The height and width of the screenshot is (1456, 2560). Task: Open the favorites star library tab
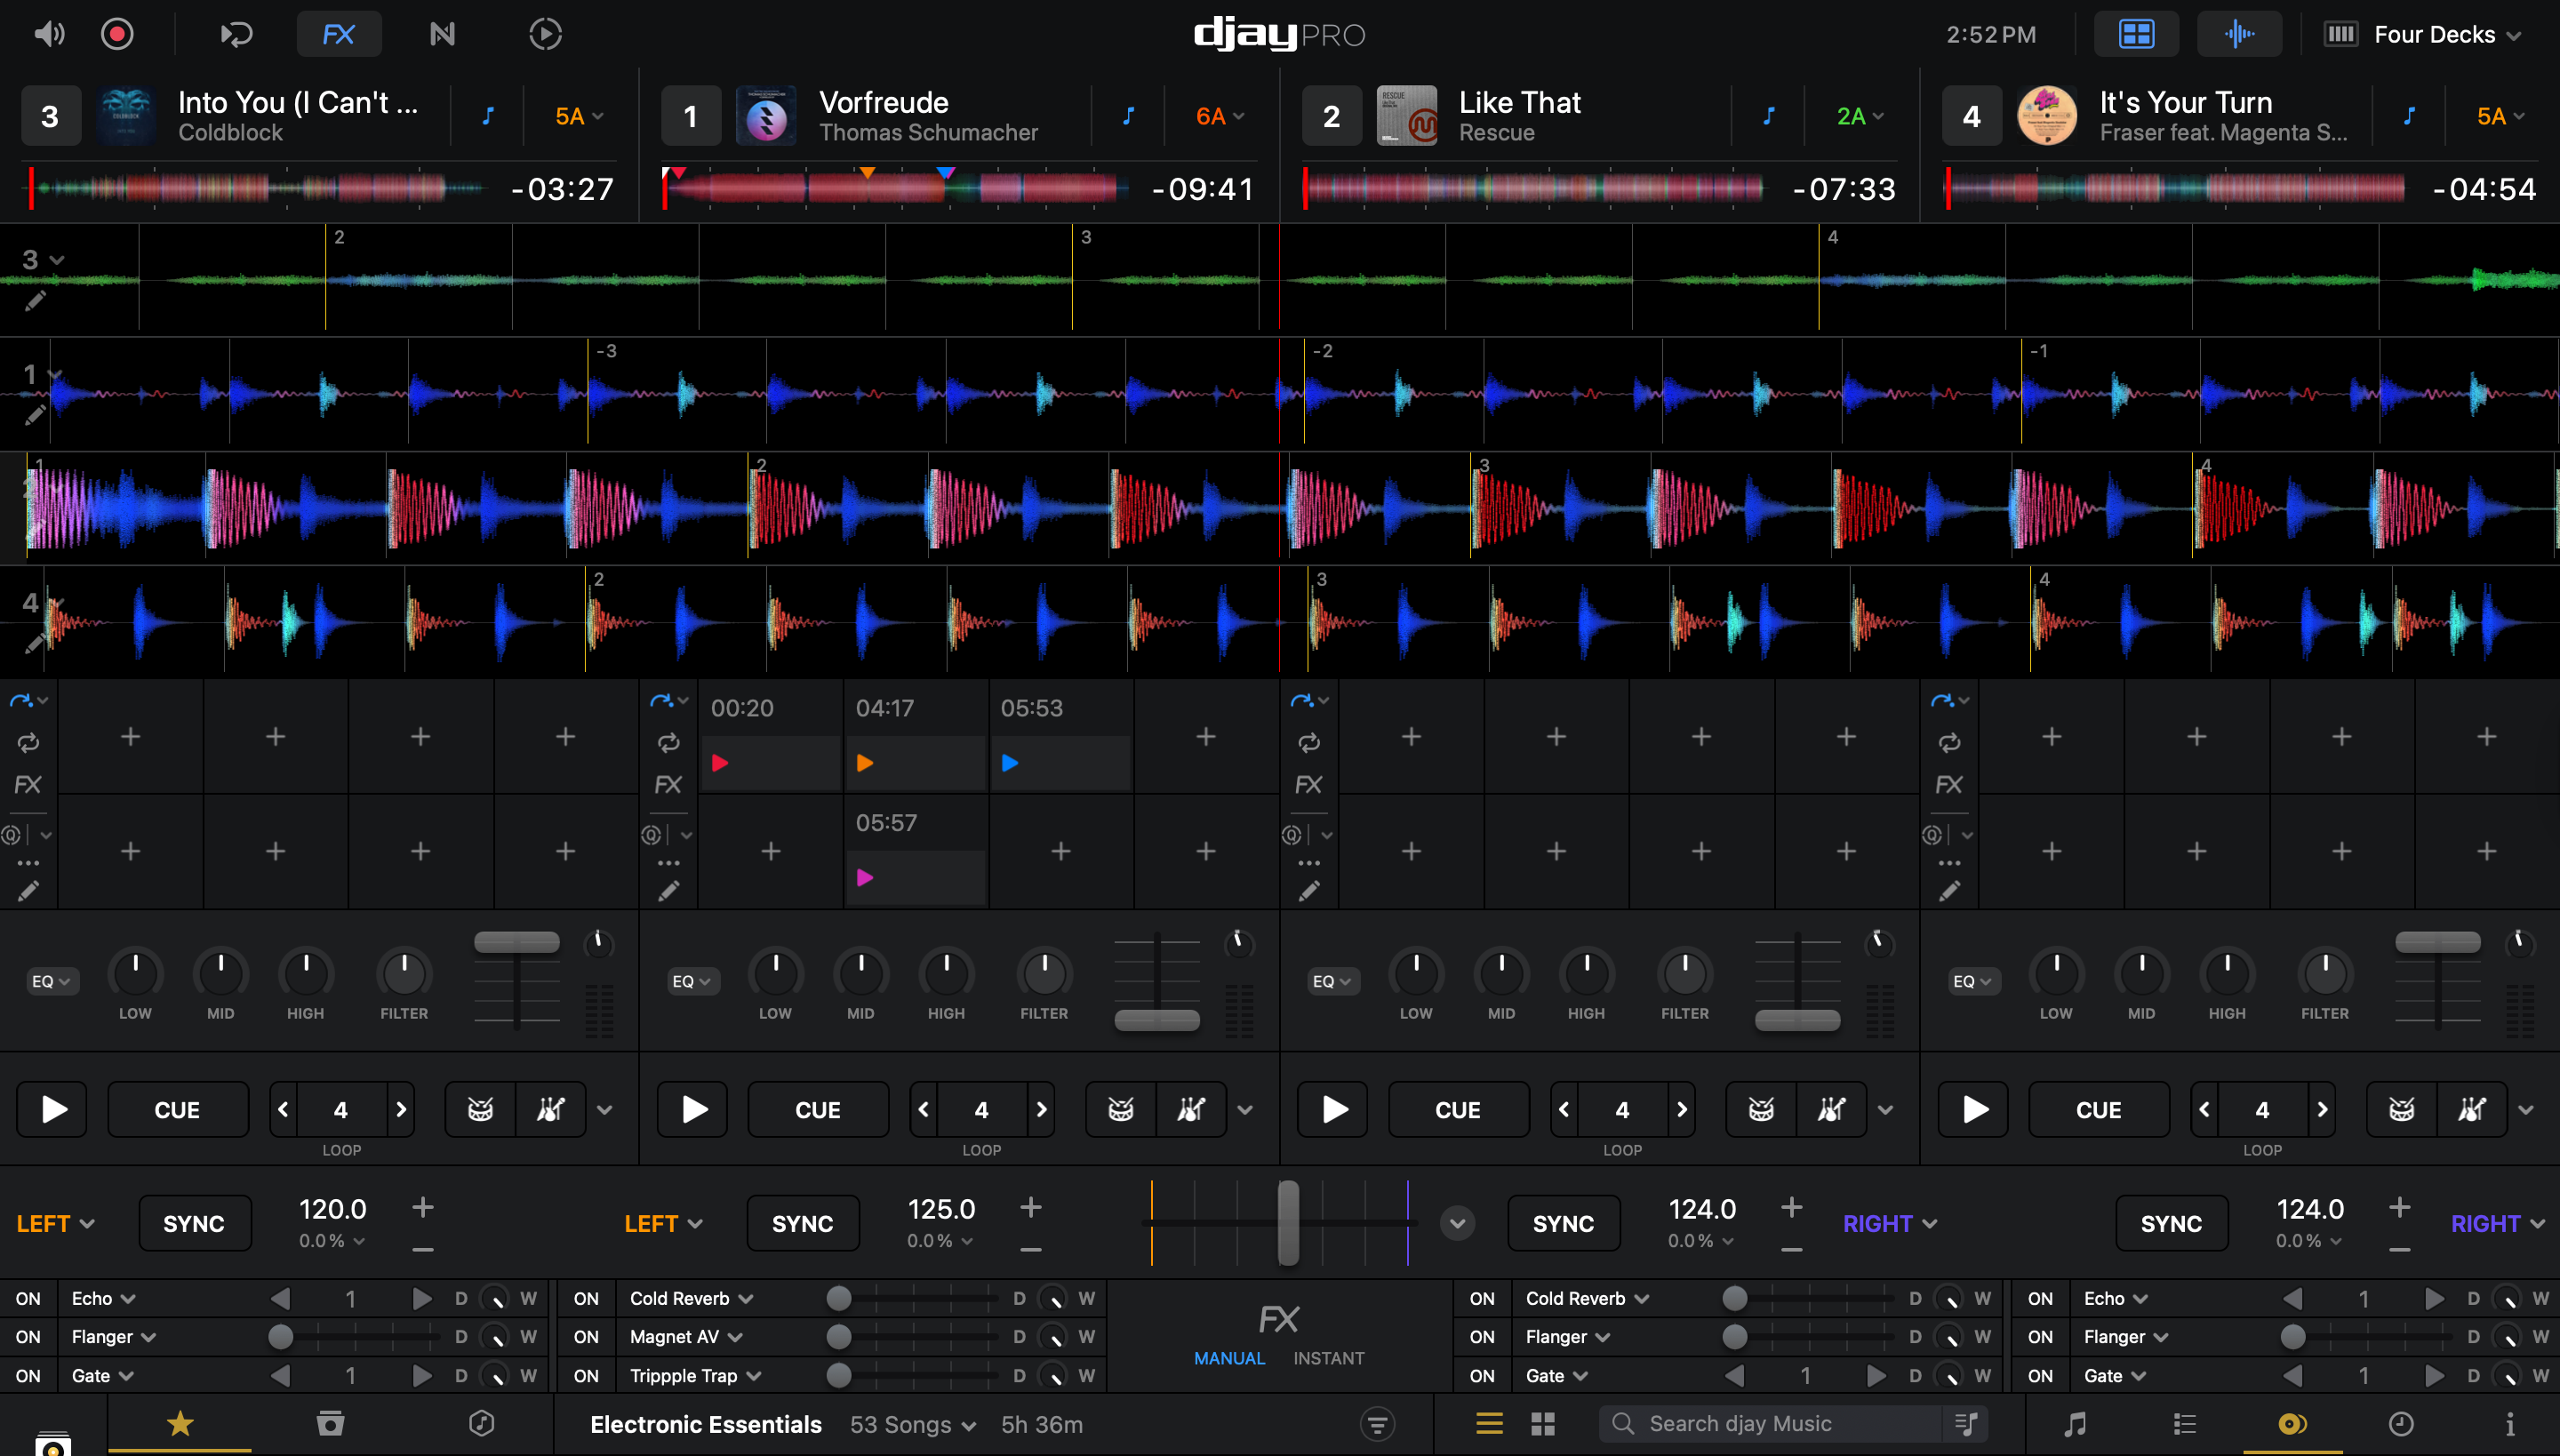[x=180, y=1423]
